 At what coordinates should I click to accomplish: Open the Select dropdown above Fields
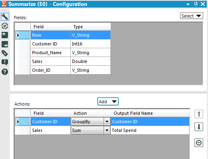click(x=192, y=16)
